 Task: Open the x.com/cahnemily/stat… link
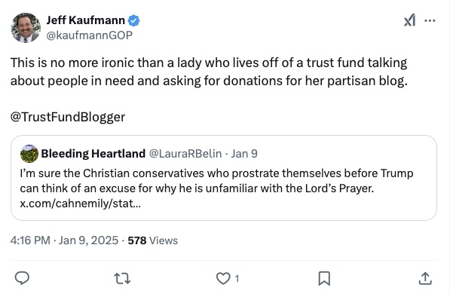click(x=81, y=204)
